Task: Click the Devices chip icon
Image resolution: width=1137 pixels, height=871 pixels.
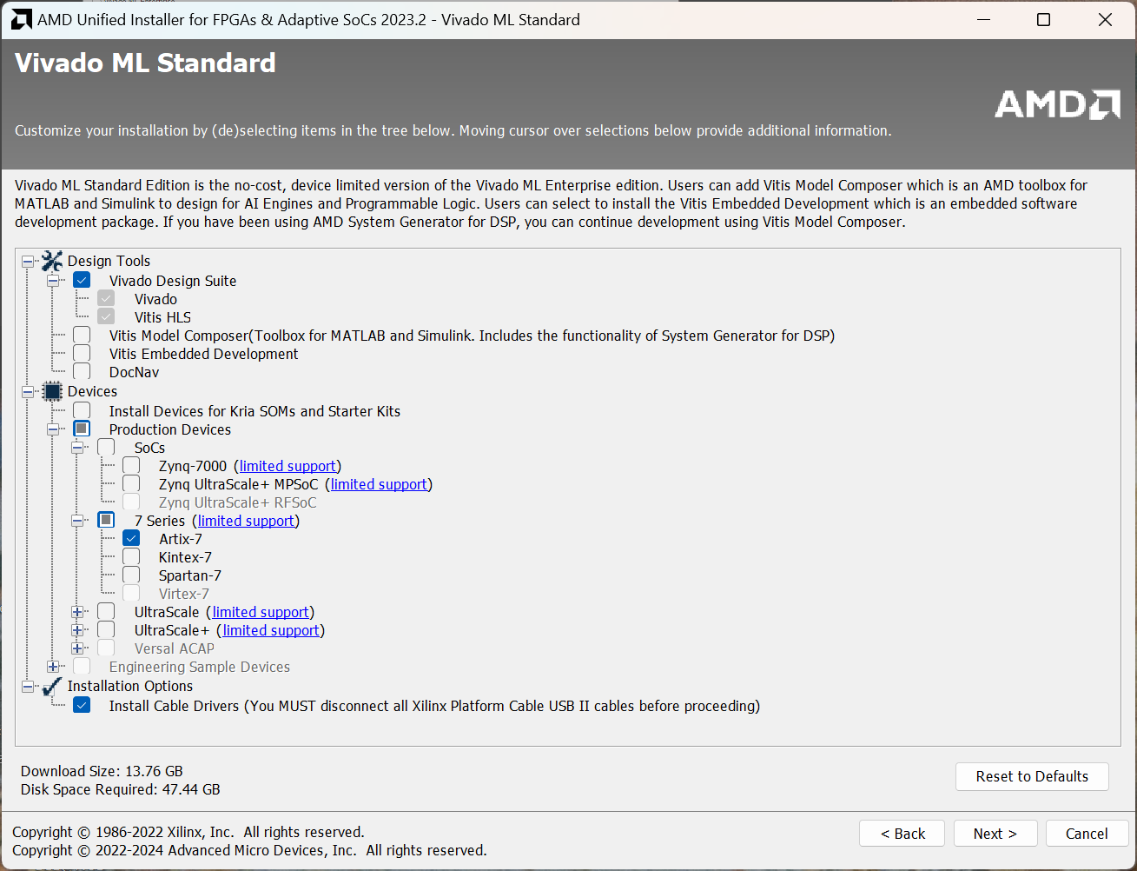Action: tap(52, 391)
